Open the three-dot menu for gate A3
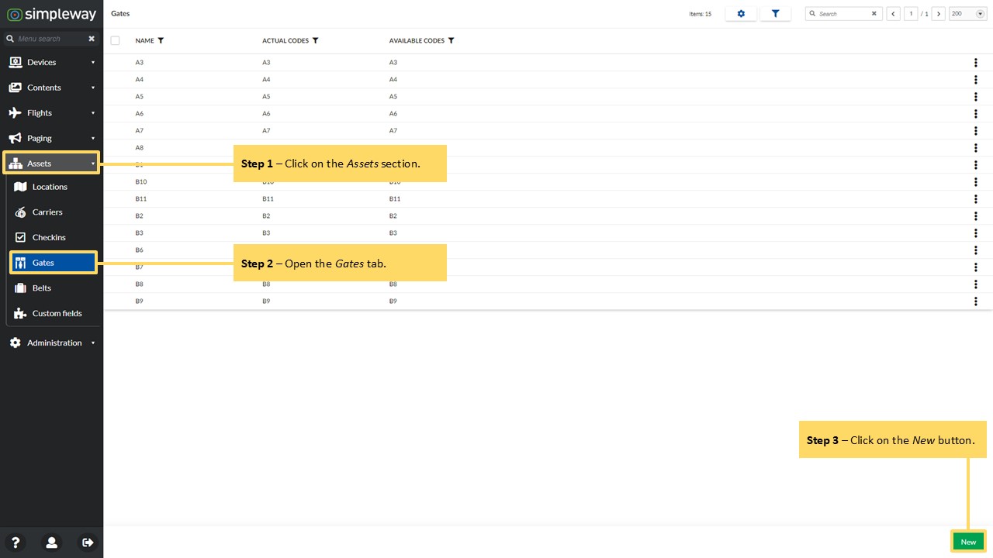This screenshot has height=558, width=993. click(976, 62)
